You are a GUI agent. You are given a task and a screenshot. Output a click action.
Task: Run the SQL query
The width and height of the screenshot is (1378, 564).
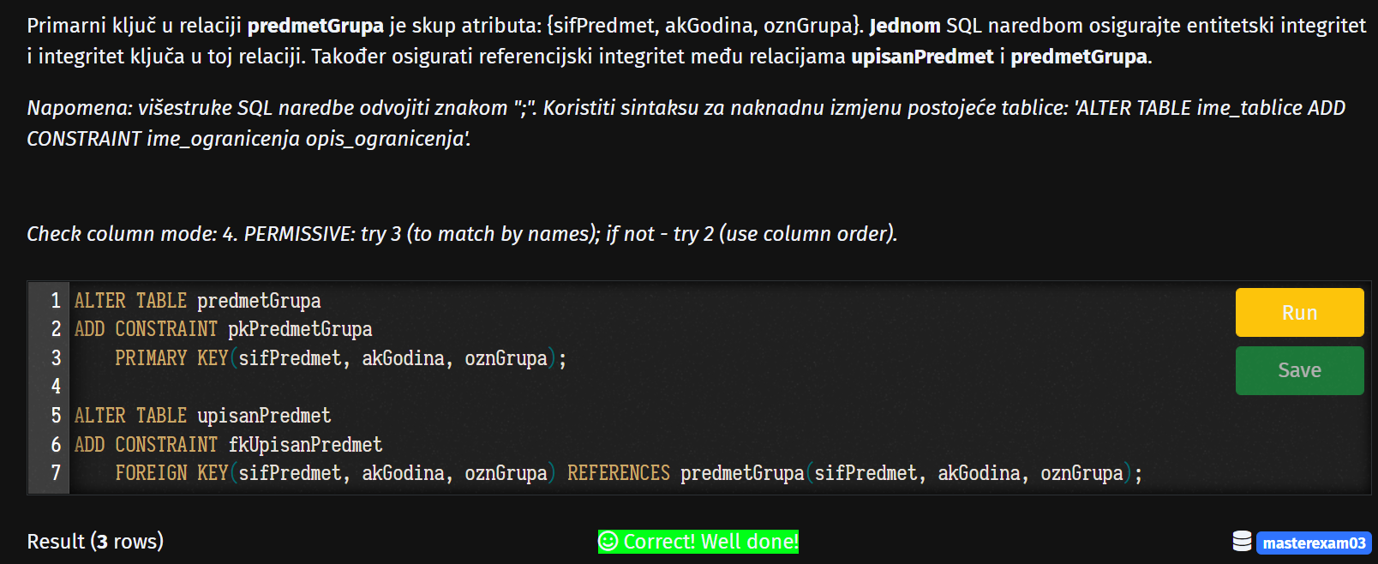click(x=1299, y=312)
